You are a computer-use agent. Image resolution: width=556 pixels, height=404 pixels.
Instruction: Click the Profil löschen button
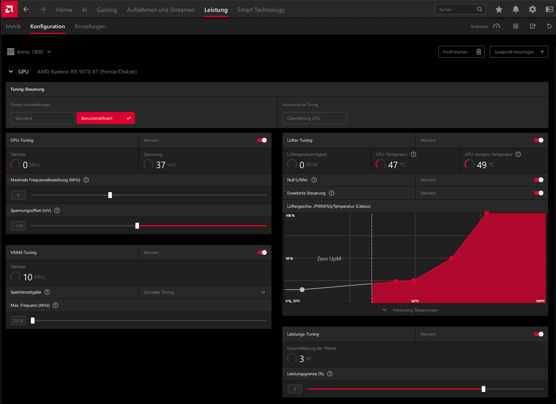(x=461, y=52)
